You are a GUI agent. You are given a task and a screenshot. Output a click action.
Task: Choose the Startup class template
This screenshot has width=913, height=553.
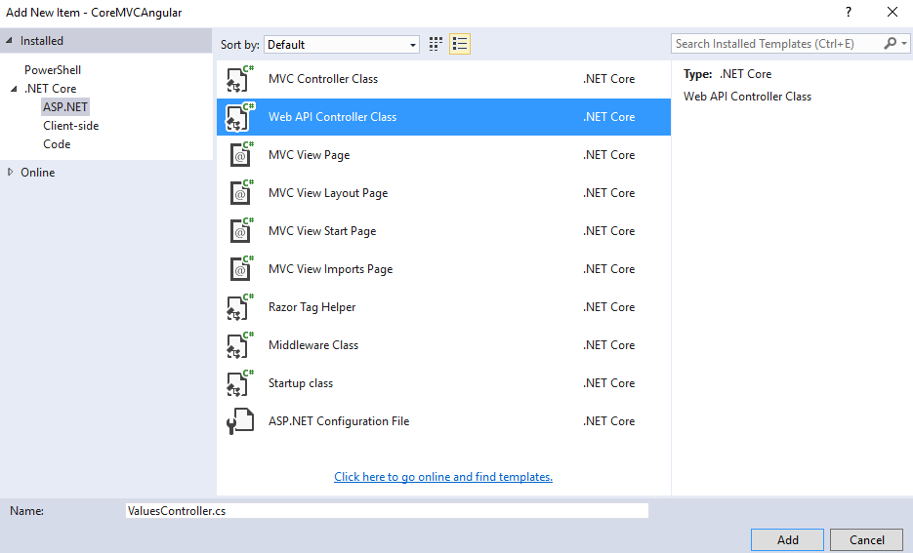[x=443, y=383]
